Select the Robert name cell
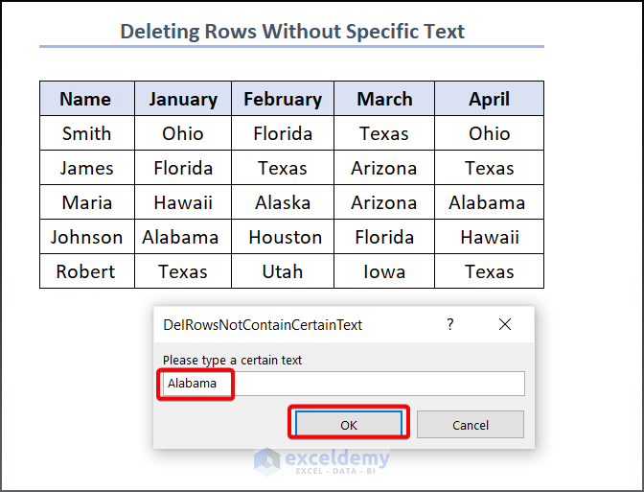 pos(86,271)
